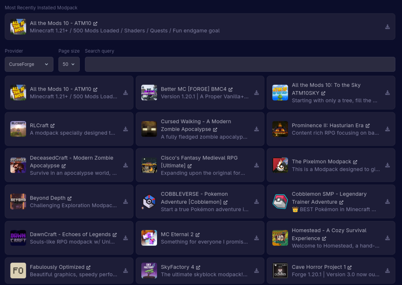Click download icon for Prominence II: Hasturian Era

coord(387,129)
